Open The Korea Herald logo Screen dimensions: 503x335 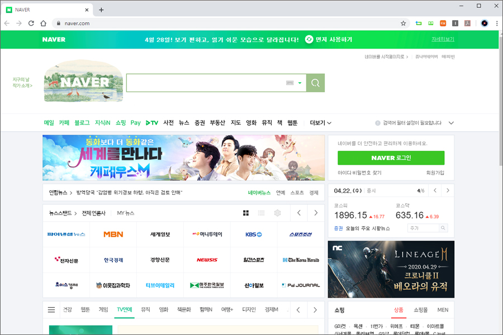coord(301,260)
